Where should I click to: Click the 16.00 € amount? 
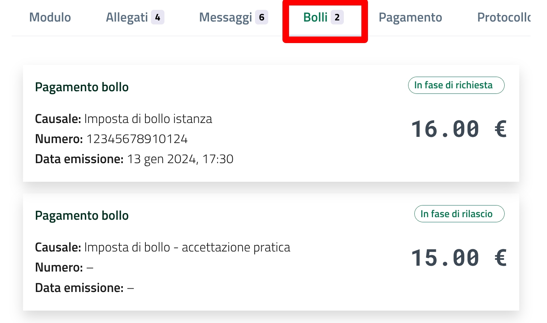click(x=459, y=129)
